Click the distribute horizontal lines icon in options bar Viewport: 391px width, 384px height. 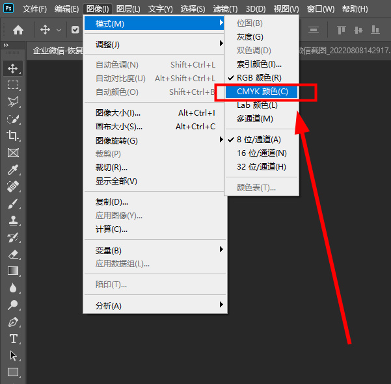[314, 30]
